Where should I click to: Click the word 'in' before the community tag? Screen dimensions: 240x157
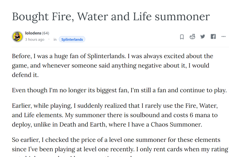coord(55,39)
